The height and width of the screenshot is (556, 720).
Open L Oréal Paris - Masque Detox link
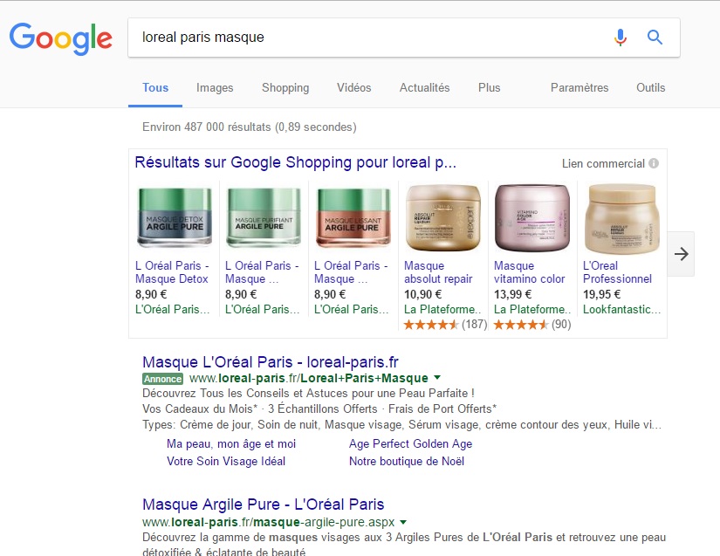tap(172, 272)
